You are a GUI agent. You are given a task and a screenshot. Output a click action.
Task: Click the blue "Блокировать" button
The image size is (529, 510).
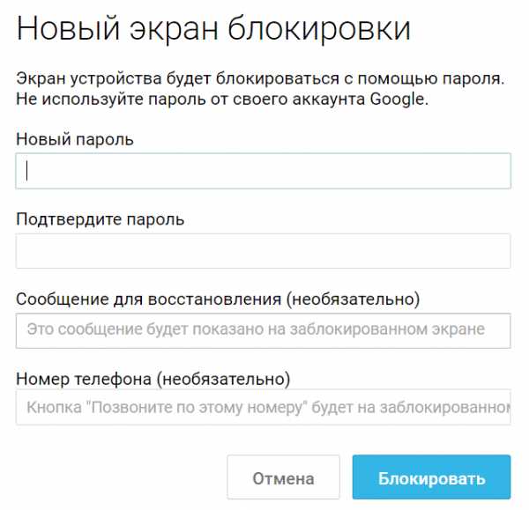pos(431,479)
